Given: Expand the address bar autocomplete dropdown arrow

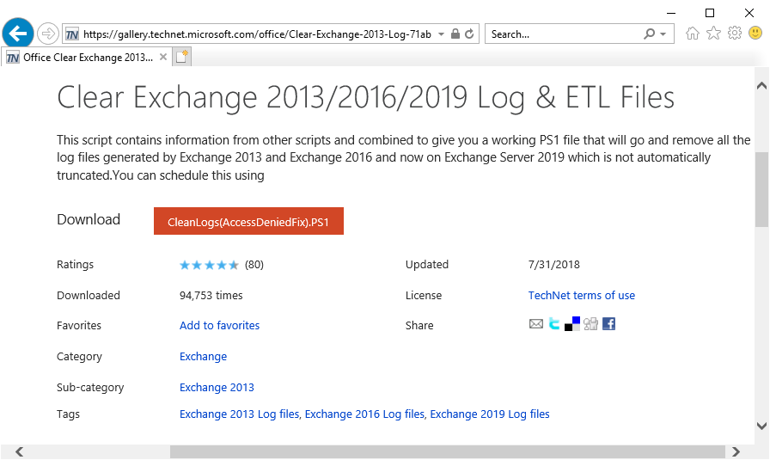Looking at the screenshot, I should (x=441, y=34).
